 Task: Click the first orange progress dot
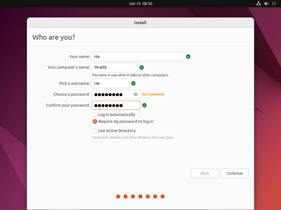click(x=118, y=196)
